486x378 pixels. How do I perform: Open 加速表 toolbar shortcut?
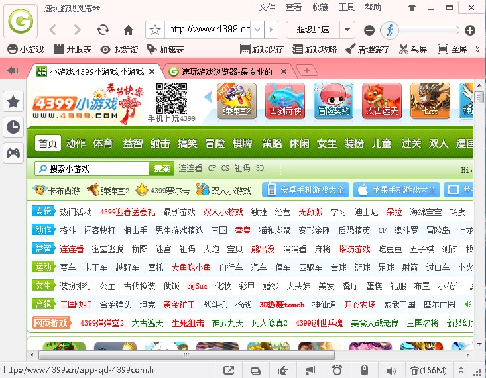point(166,49)
